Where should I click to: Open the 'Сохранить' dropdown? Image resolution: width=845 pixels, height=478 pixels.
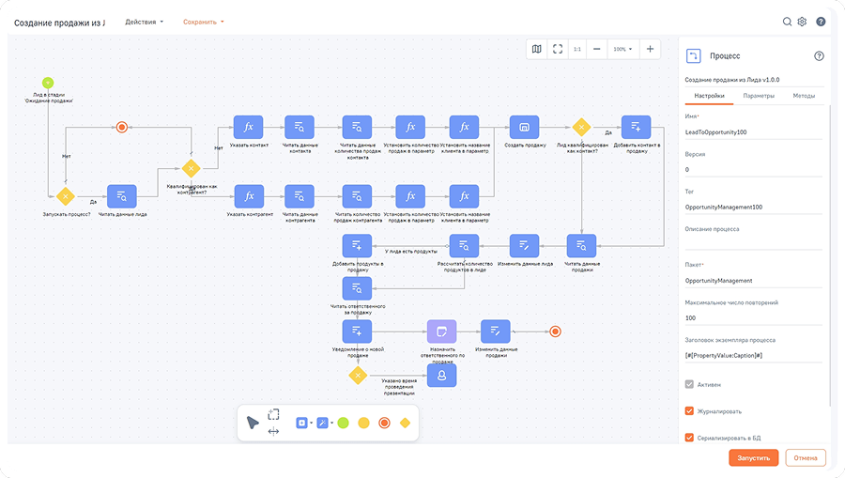pyautogui.click(x=203, y=22)
